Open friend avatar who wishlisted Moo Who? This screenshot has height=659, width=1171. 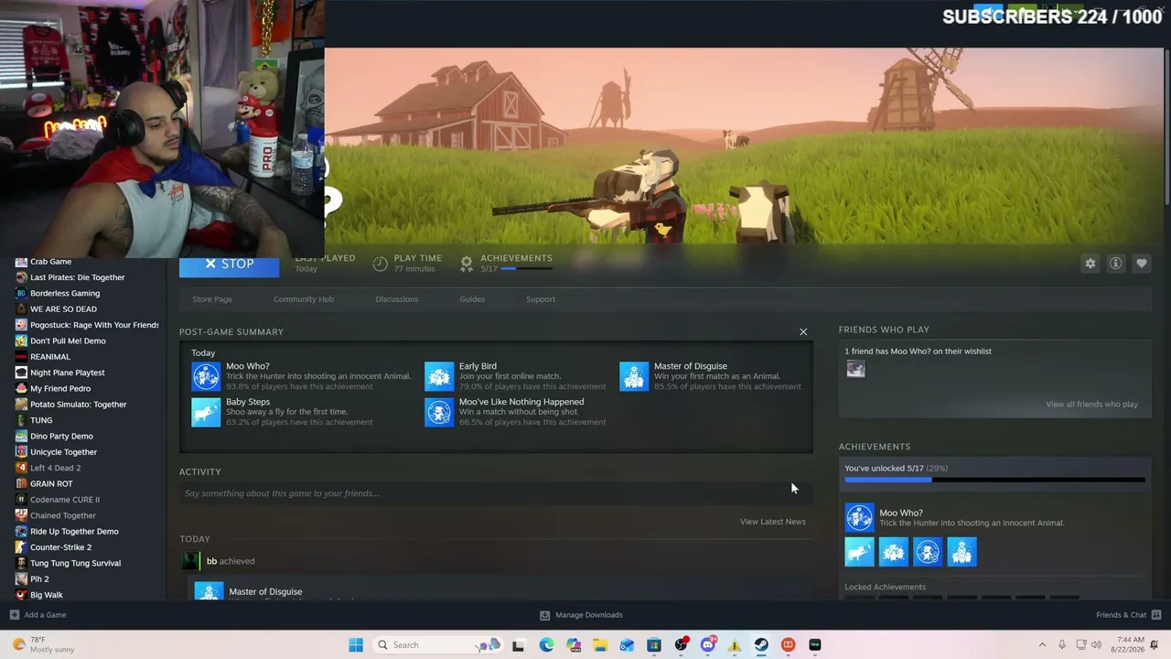coord(855,369)
